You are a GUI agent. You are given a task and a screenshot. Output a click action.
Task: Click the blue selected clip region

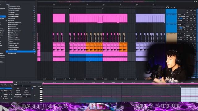coord(86,58)
